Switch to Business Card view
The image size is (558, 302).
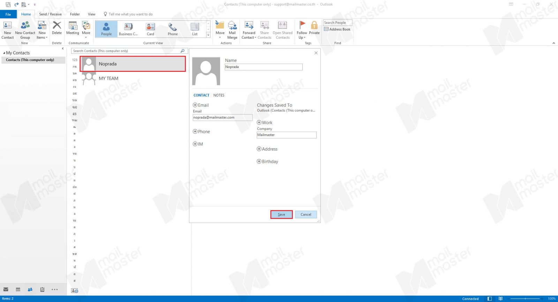[128, 29]
